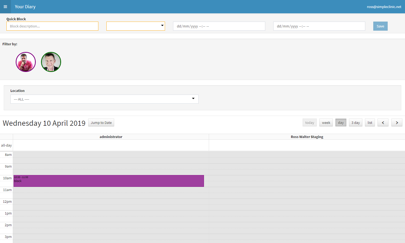
Task: Open the end date picker field
Action: pos(319,26)
